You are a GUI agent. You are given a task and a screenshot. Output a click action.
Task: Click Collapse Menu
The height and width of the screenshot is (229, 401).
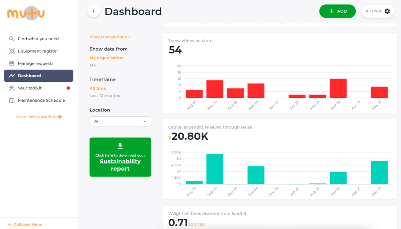[x=25, y=224]
